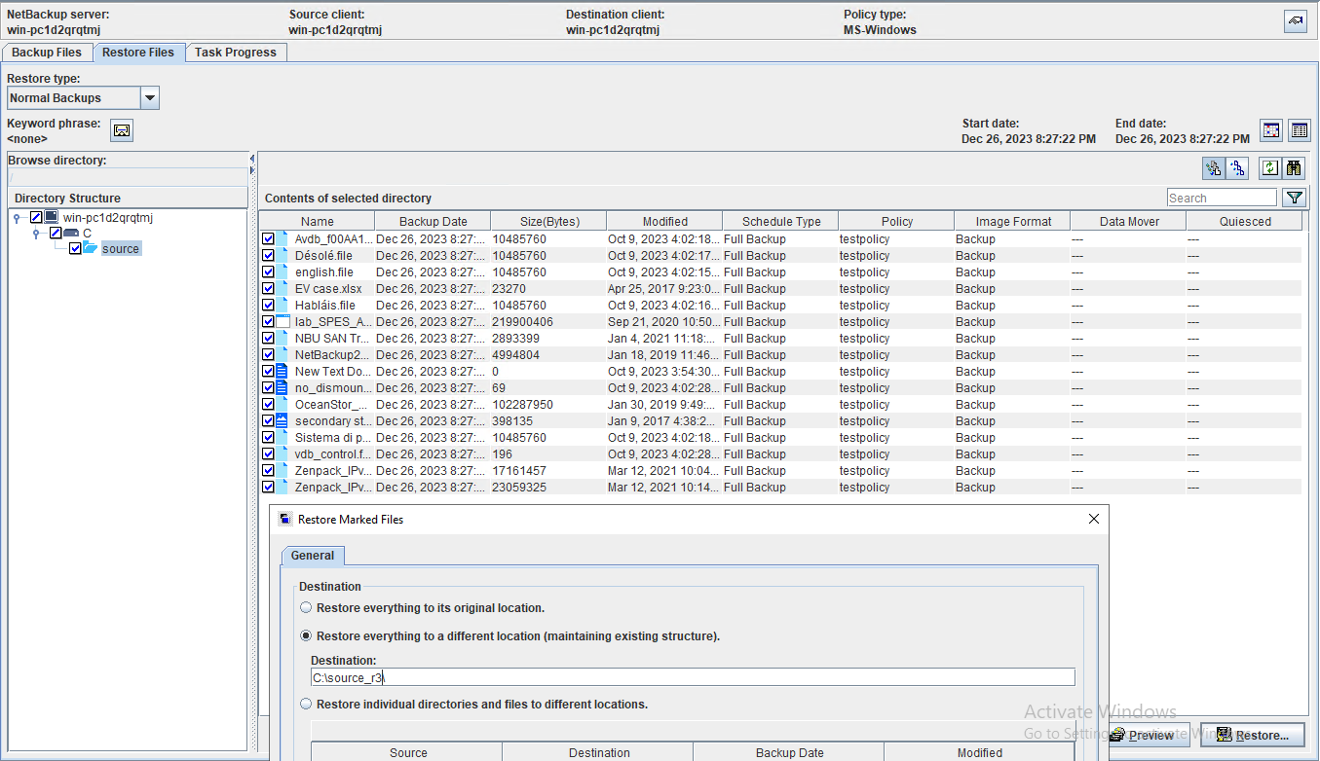Click the funnel filter icon next to Search
Viewport: 1320px width, 761px height.
coord(1294,198)
